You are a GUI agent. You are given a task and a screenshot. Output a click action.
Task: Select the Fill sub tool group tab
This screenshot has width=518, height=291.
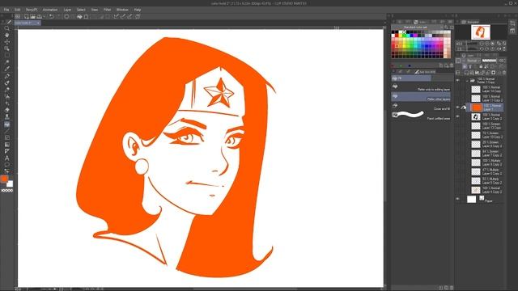[x=411, y=78]
